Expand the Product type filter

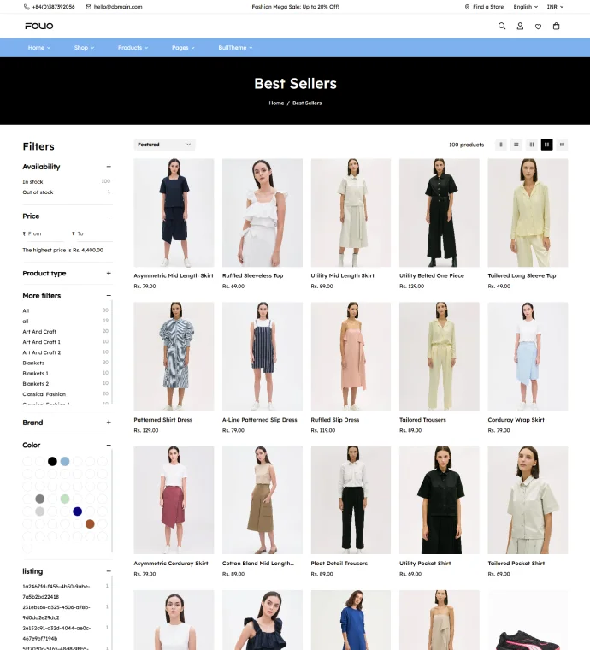tap(109, 273)
